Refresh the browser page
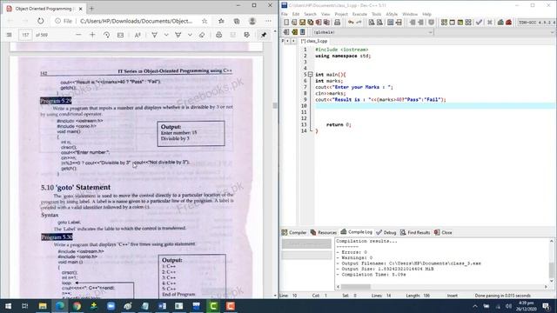557x313 pixels. point(41,21)
